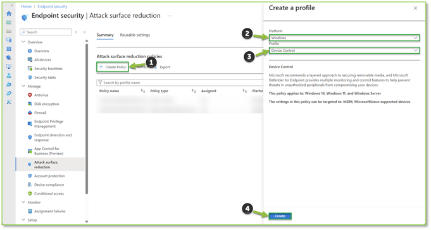Click the Account protection icon
431x230 pixels.
pyautogui.click(x=30, y=176)
